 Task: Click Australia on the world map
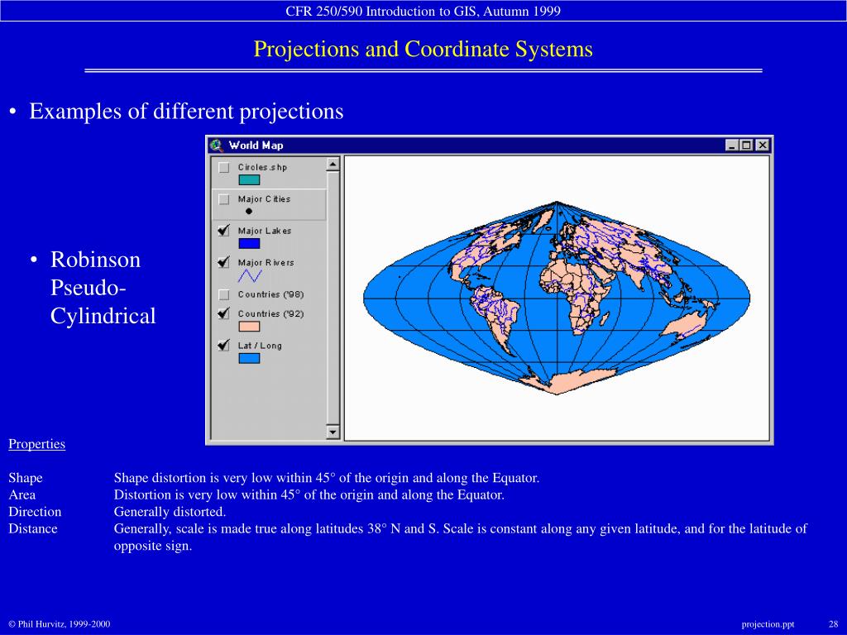683,327
